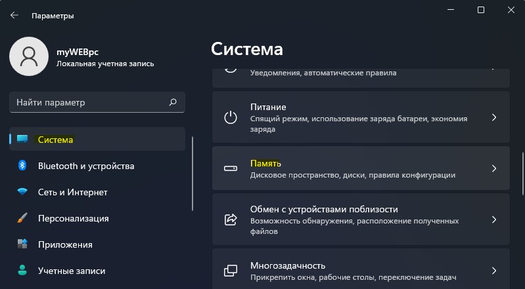Expand the Память row chevron
525x289 pixels.
click(494, 168)
